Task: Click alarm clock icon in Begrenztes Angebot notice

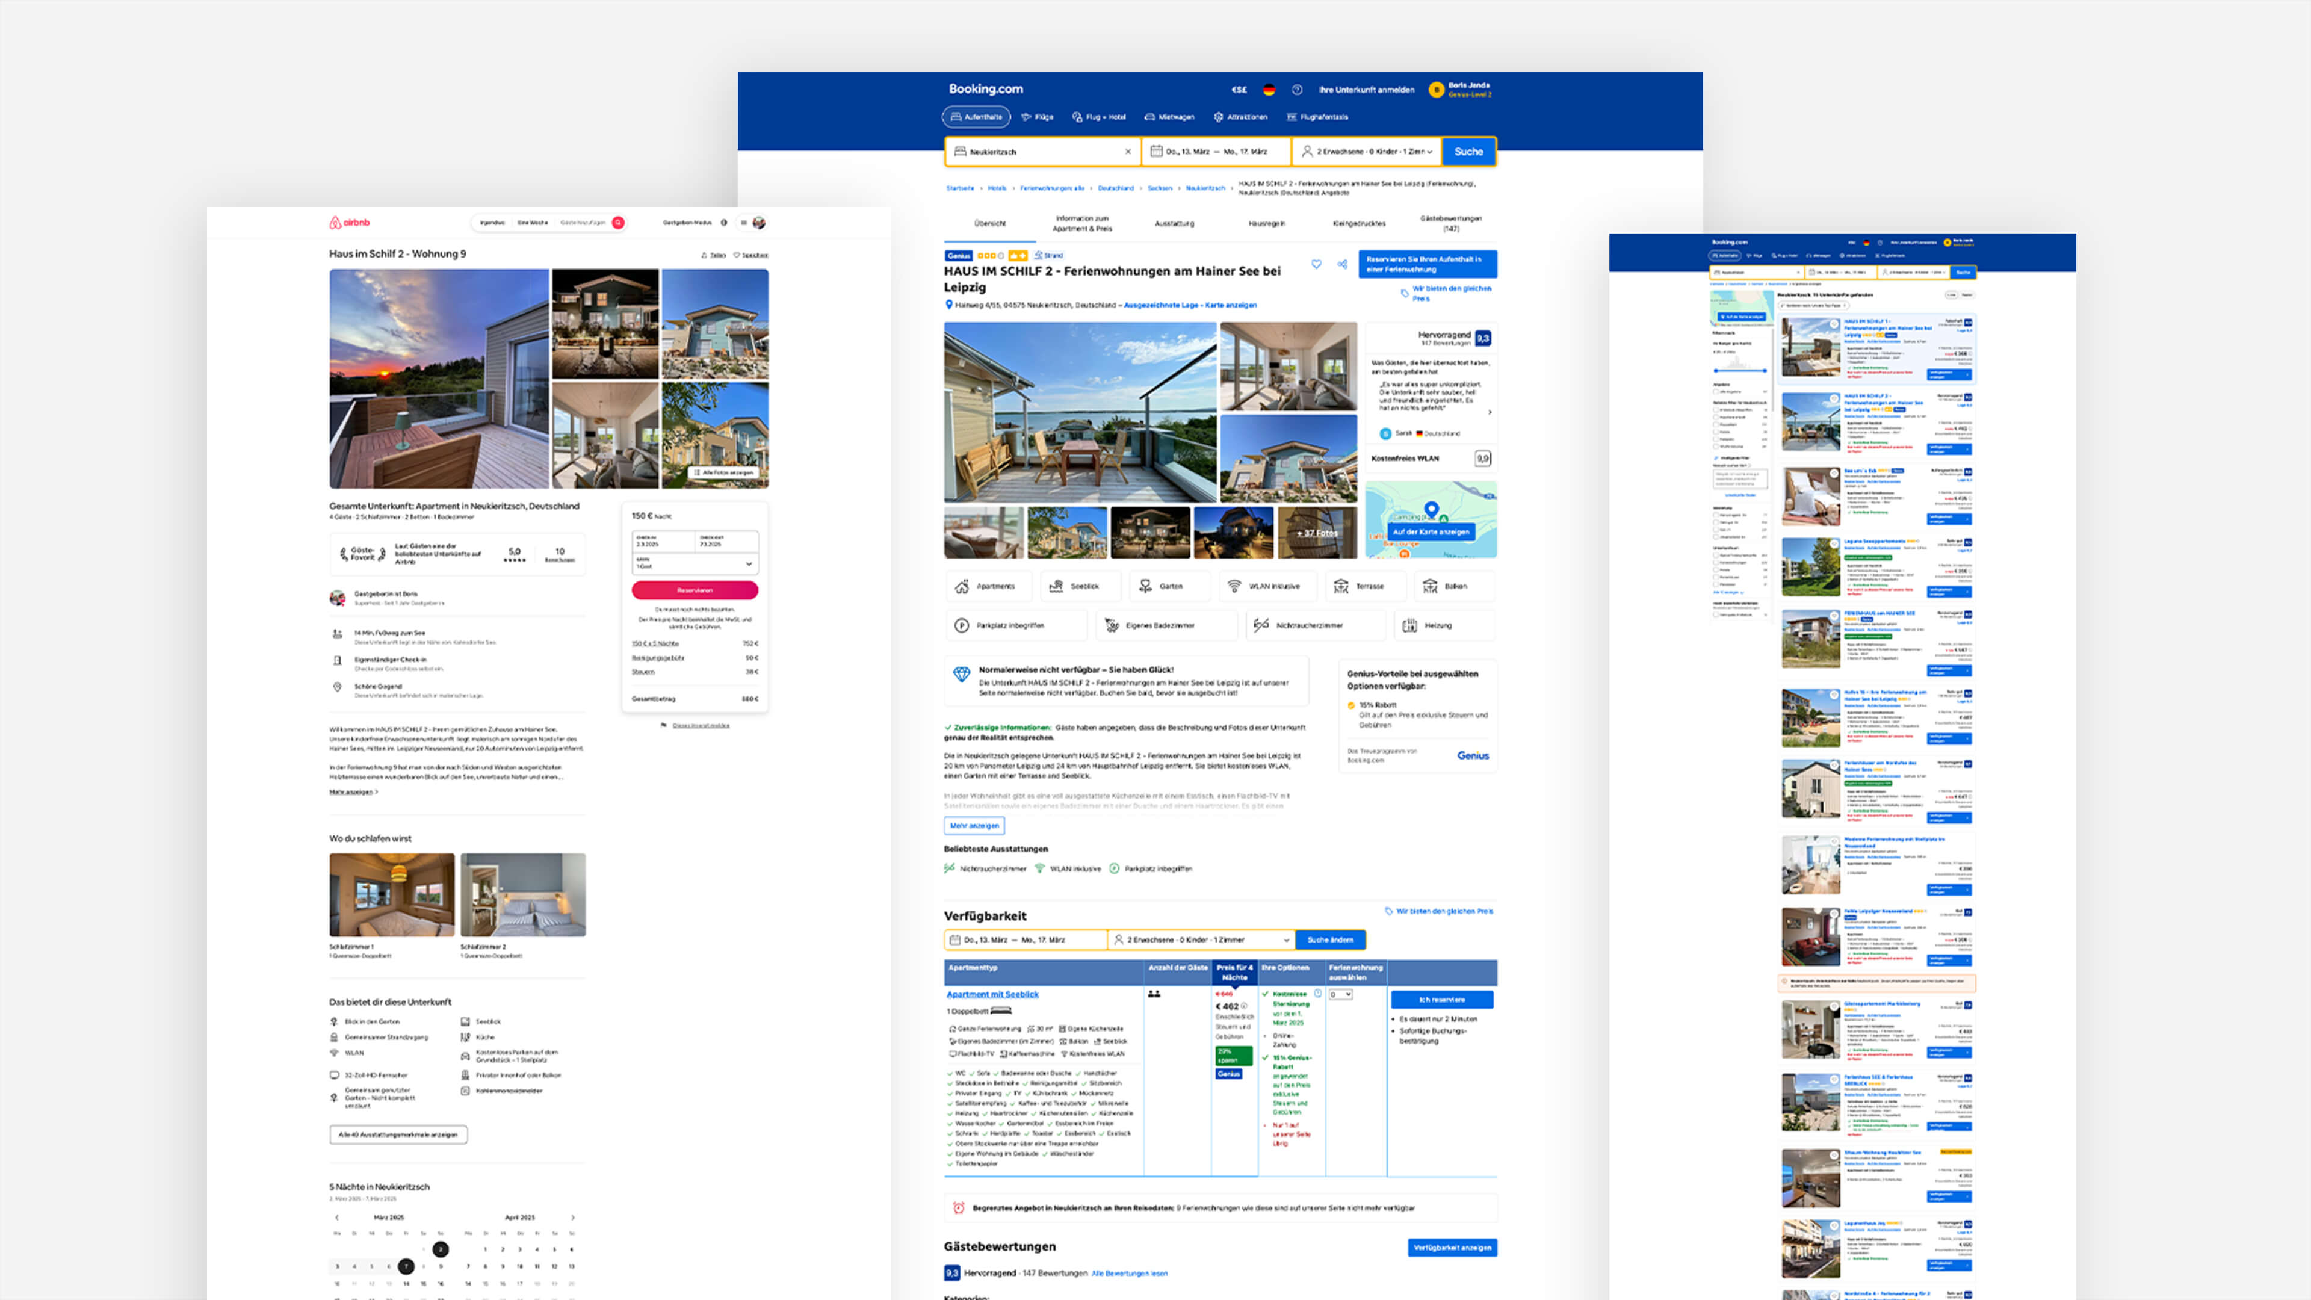Action: 958,1207
